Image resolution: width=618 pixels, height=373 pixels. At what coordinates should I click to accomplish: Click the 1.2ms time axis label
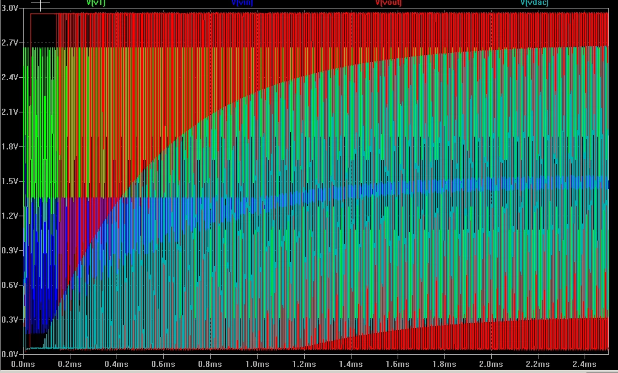click(x=304, y=364)
